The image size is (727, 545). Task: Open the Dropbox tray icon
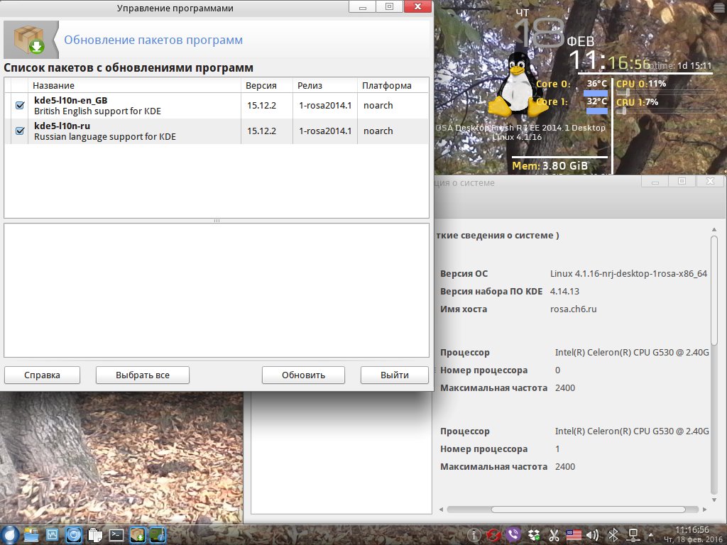point(534,535)
